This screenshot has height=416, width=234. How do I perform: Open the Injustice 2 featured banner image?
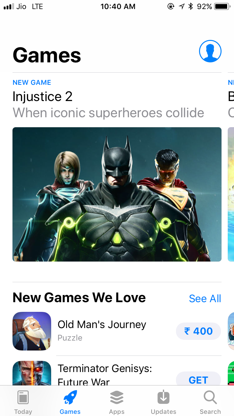(117, 194)
